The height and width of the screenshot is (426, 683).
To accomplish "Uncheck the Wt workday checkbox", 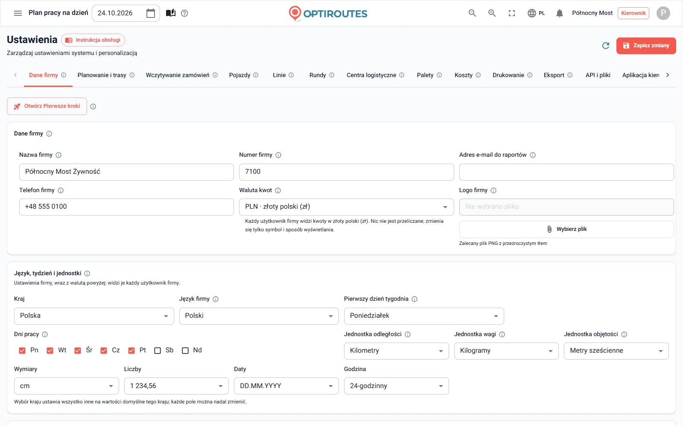I will 50,351.
